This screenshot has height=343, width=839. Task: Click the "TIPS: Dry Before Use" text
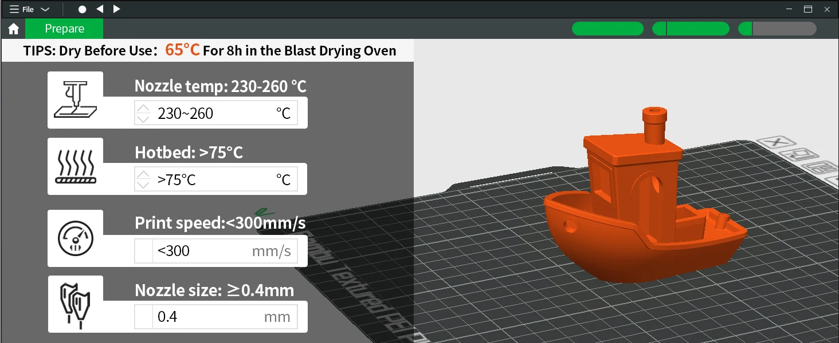coord(88,50)
